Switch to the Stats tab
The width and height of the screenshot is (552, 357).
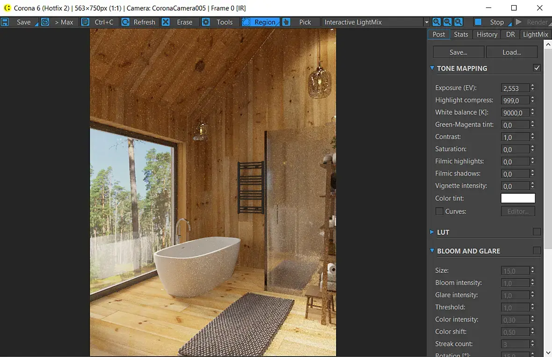(x=461, y=35)
